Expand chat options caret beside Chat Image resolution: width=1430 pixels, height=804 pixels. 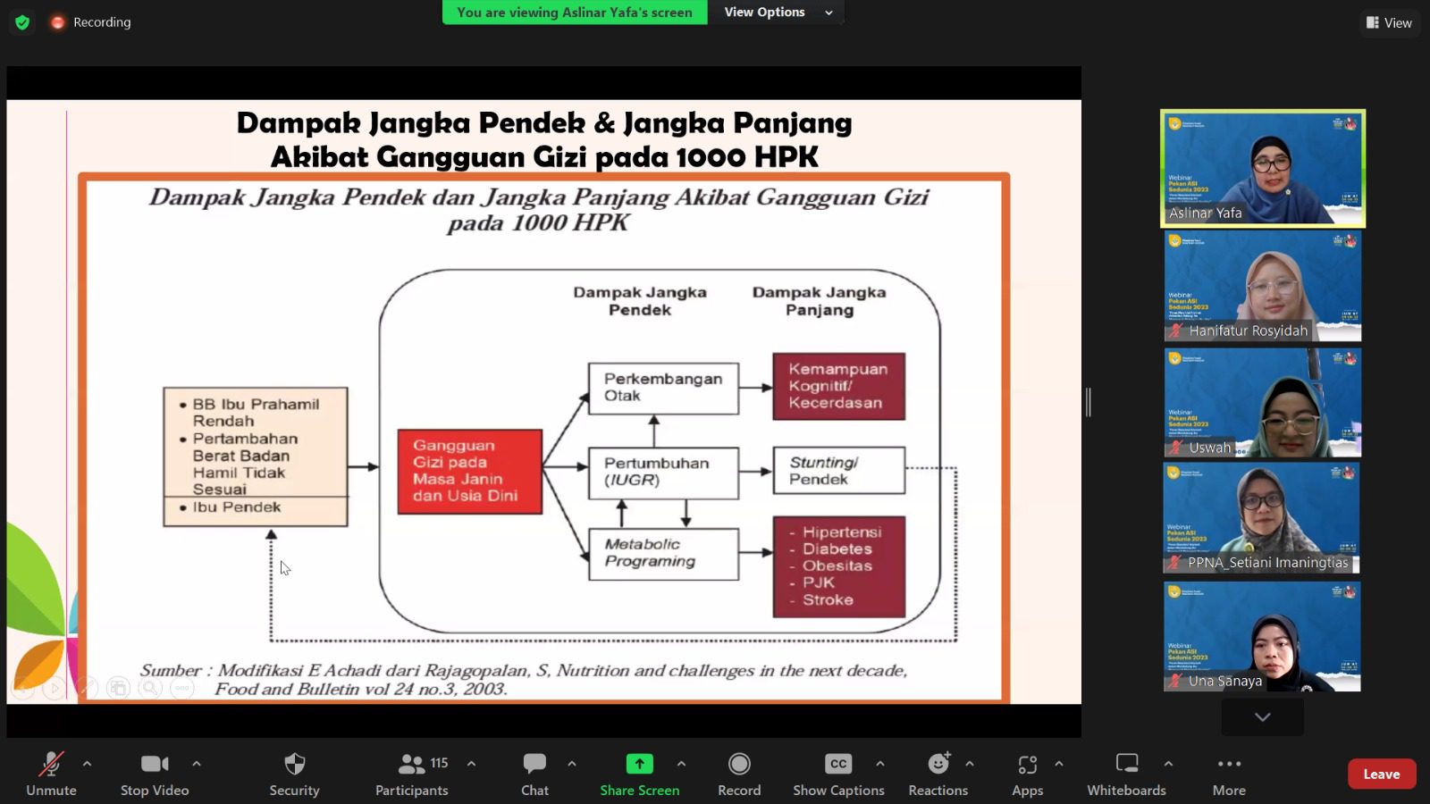pyautogui.click(x=572, y=764)
